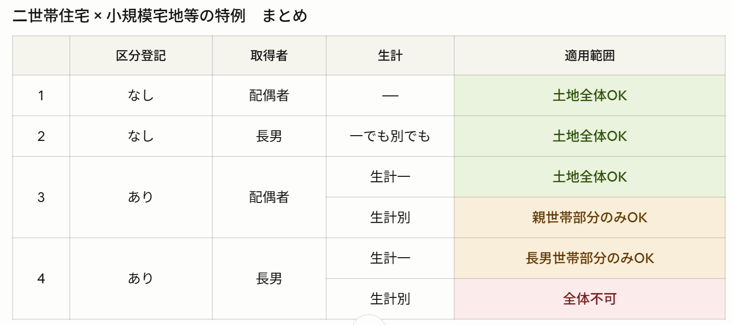Screen dimensions: 732x325
Task: Select row number 2 cell
Action: click(41, 137)
